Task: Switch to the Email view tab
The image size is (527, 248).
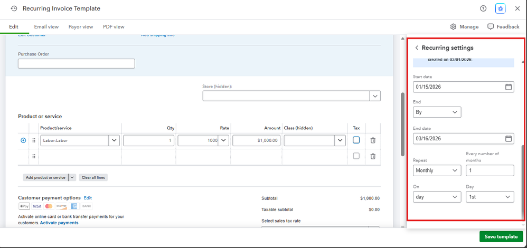Action: tap(46, 26)
